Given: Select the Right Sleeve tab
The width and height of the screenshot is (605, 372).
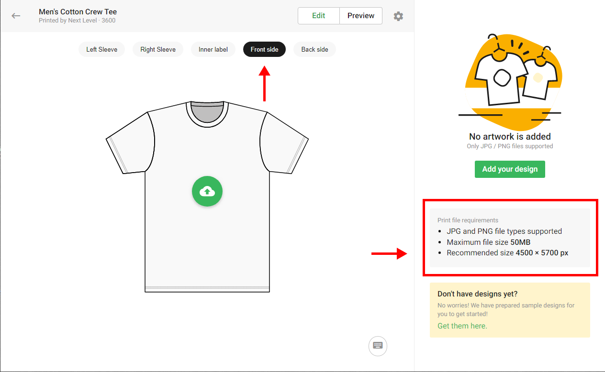Looking at the screenshot, I should [158, 49].
